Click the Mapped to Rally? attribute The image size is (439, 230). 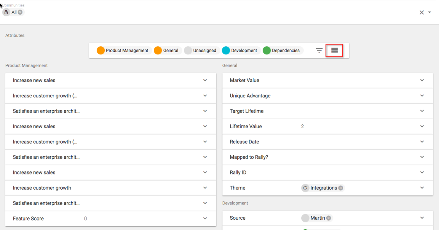(249, 157)
